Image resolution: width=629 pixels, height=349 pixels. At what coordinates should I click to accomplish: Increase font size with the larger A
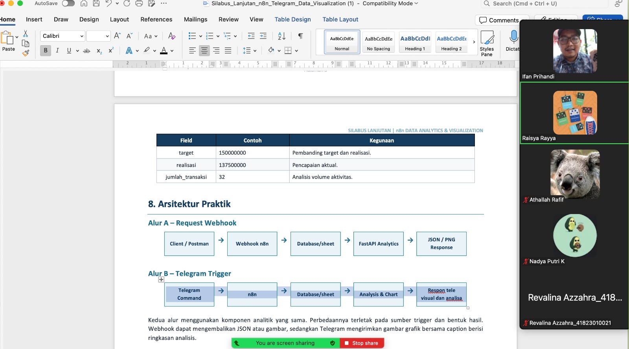pyautogui.click(x=117, y=36)
